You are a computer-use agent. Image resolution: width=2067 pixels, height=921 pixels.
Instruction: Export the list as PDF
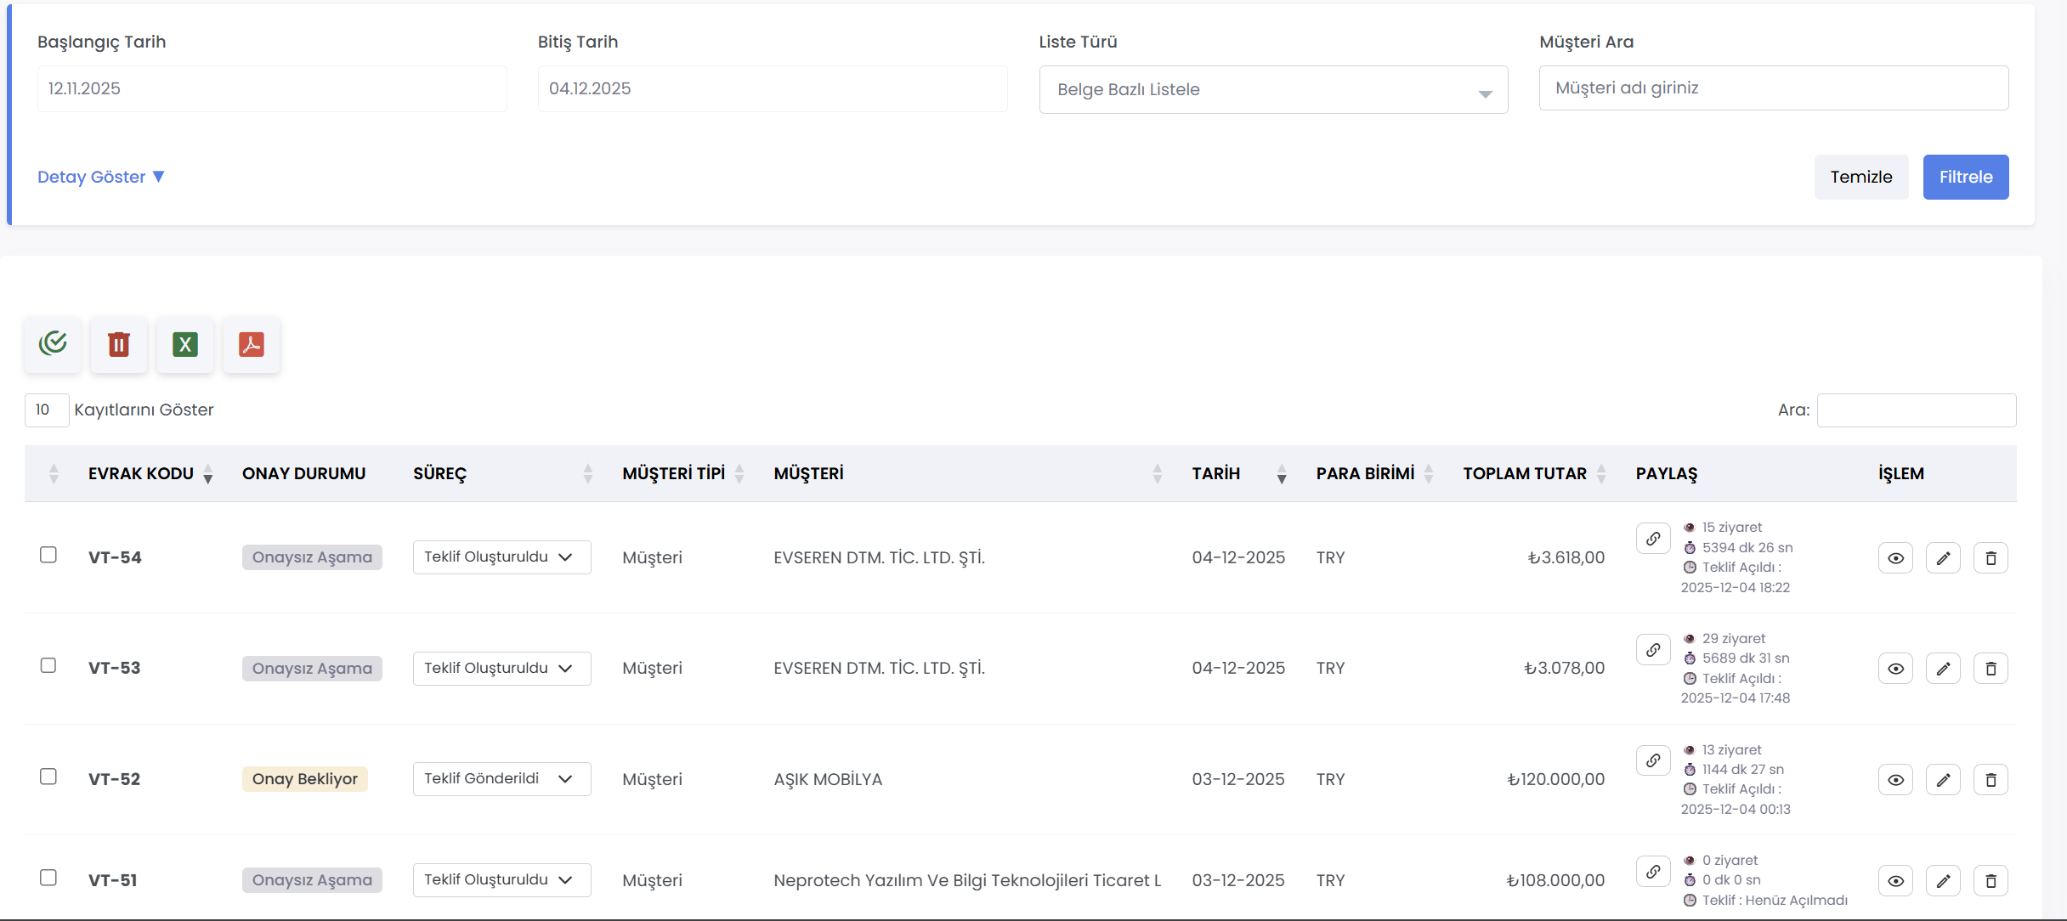click(252, 344)
